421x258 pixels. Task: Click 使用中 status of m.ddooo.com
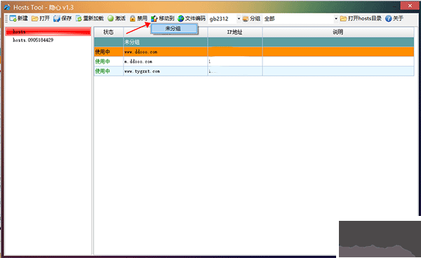[102, 62]
